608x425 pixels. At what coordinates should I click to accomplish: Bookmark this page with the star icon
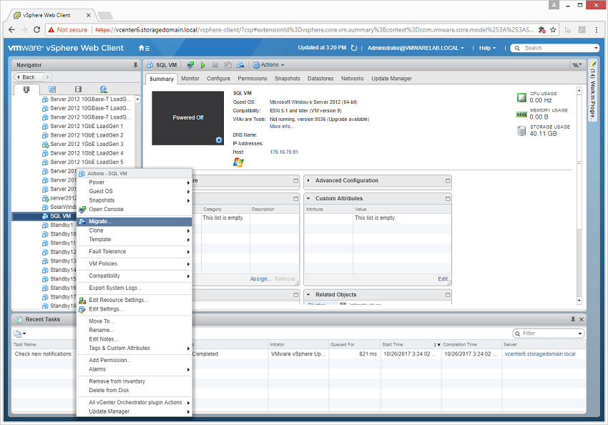[x=553, y=30]
